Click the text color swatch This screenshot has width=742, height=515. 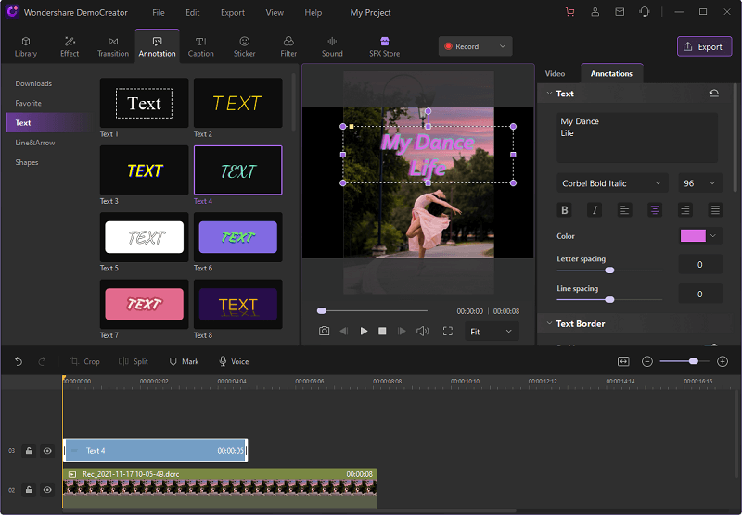click(693, 236)
